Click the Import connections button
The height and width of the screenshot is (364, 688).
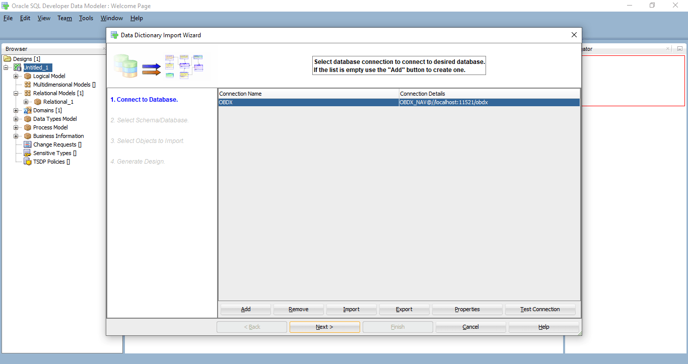pos(352,309)
